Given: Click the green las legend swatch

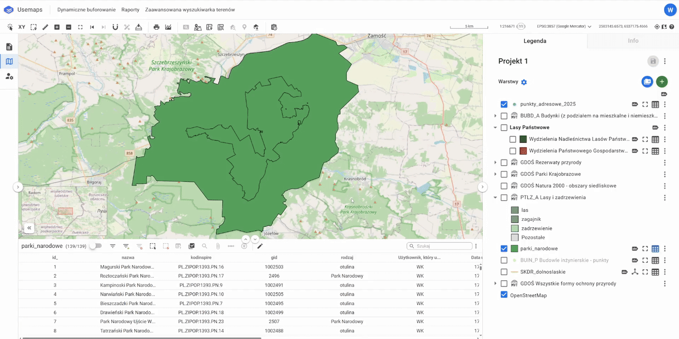Looking at the screenshot, I should (x=515, y=210).
